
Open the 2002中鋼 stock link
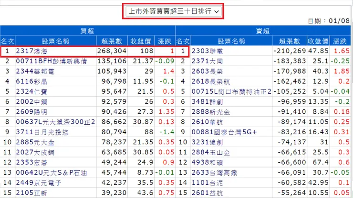coord(32,102)
